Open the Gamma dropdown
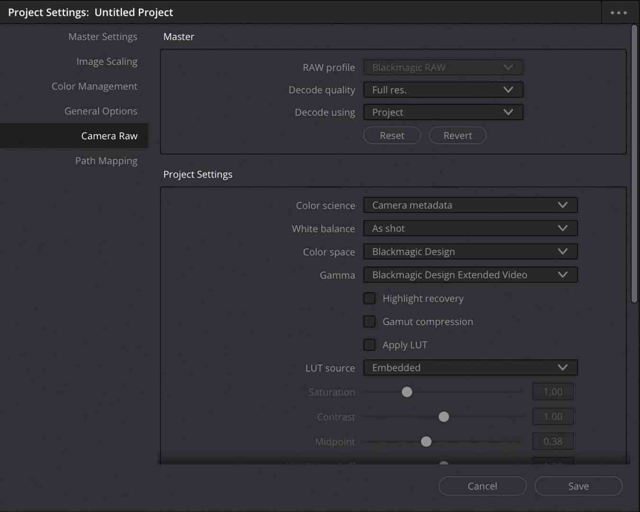Screen dimensions: 640x512 click(470, 274)
